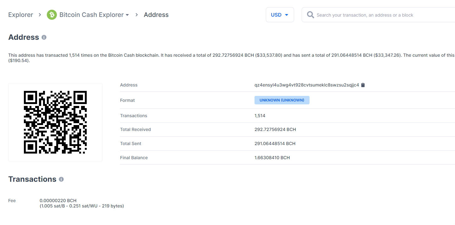Expand the Bitcoin Cash Explorer dropdown

94,15
